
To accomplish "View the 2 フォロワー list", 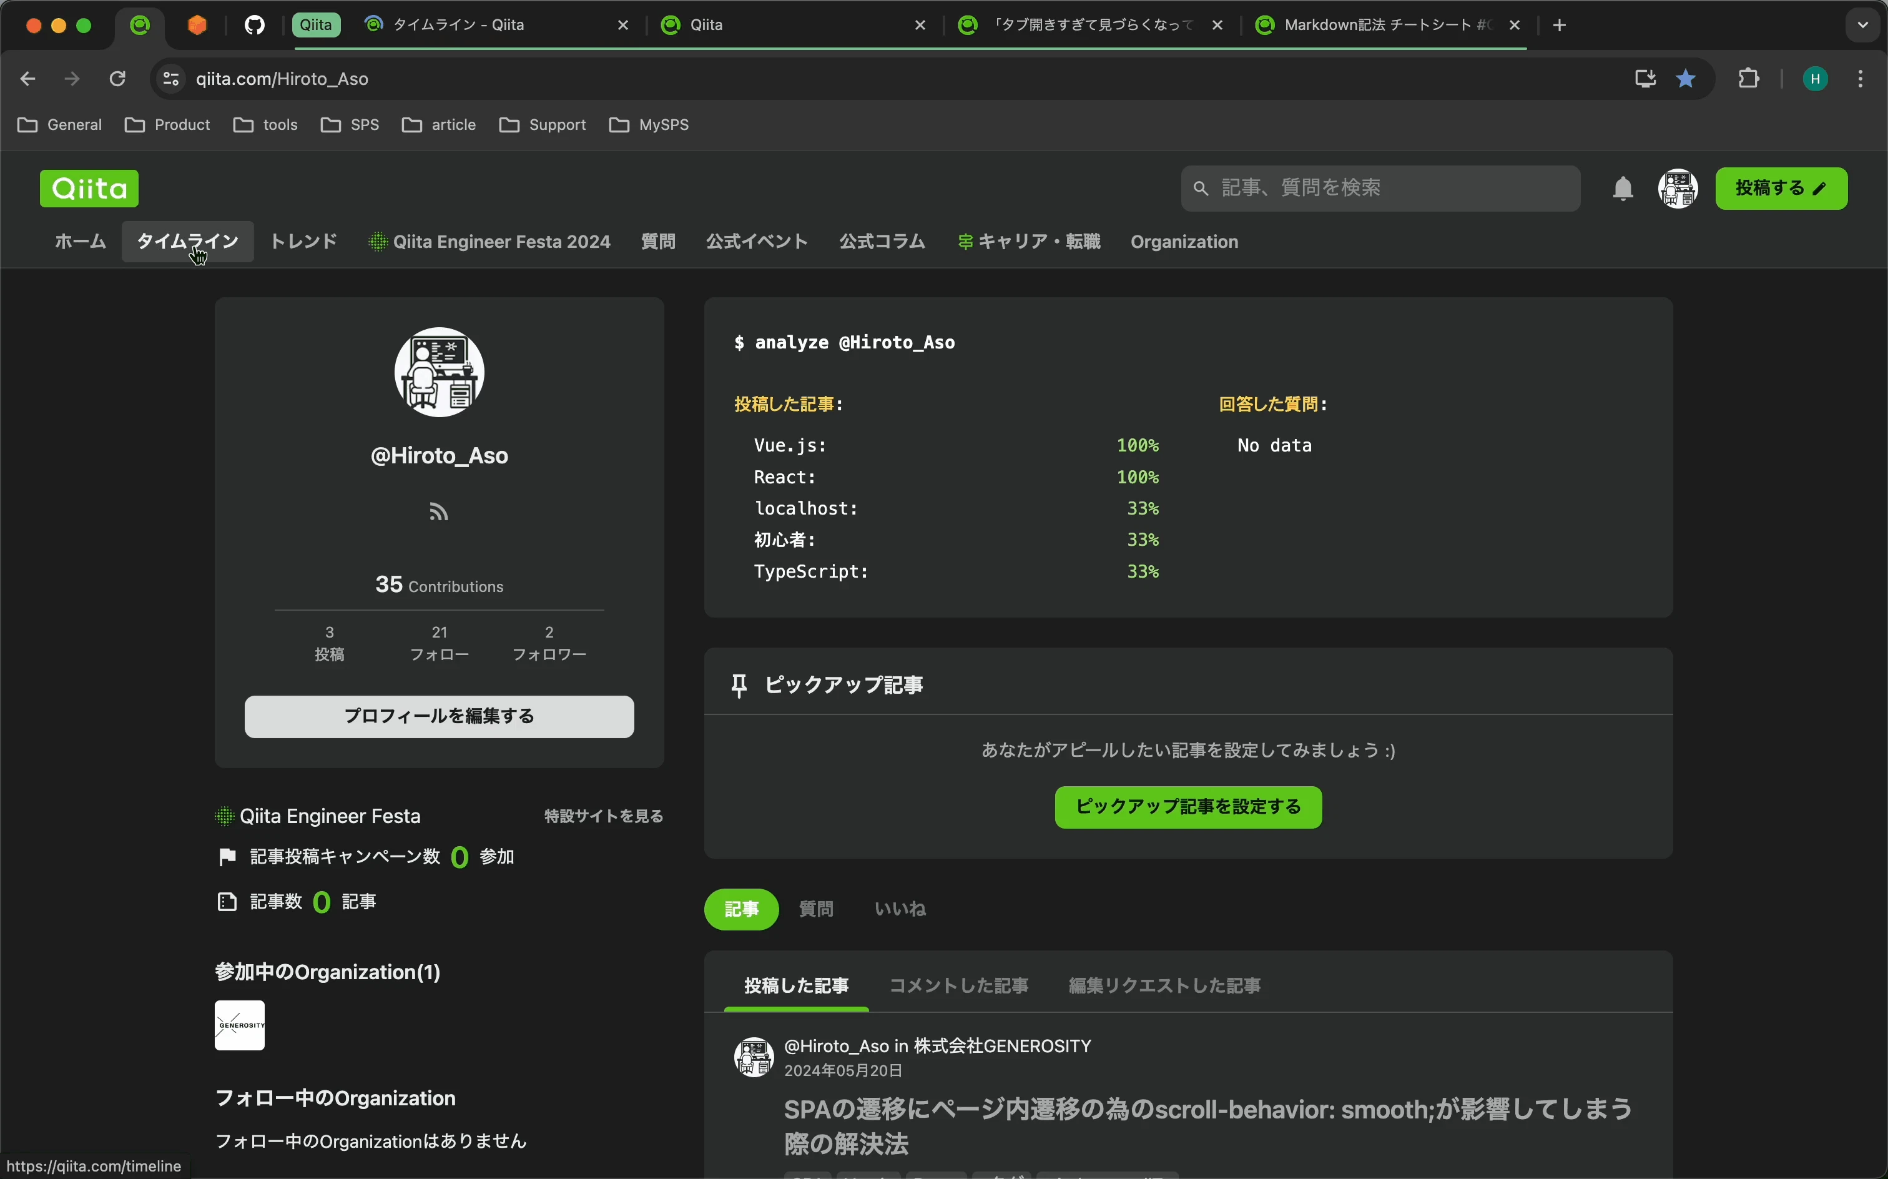I will pos(549,643).
